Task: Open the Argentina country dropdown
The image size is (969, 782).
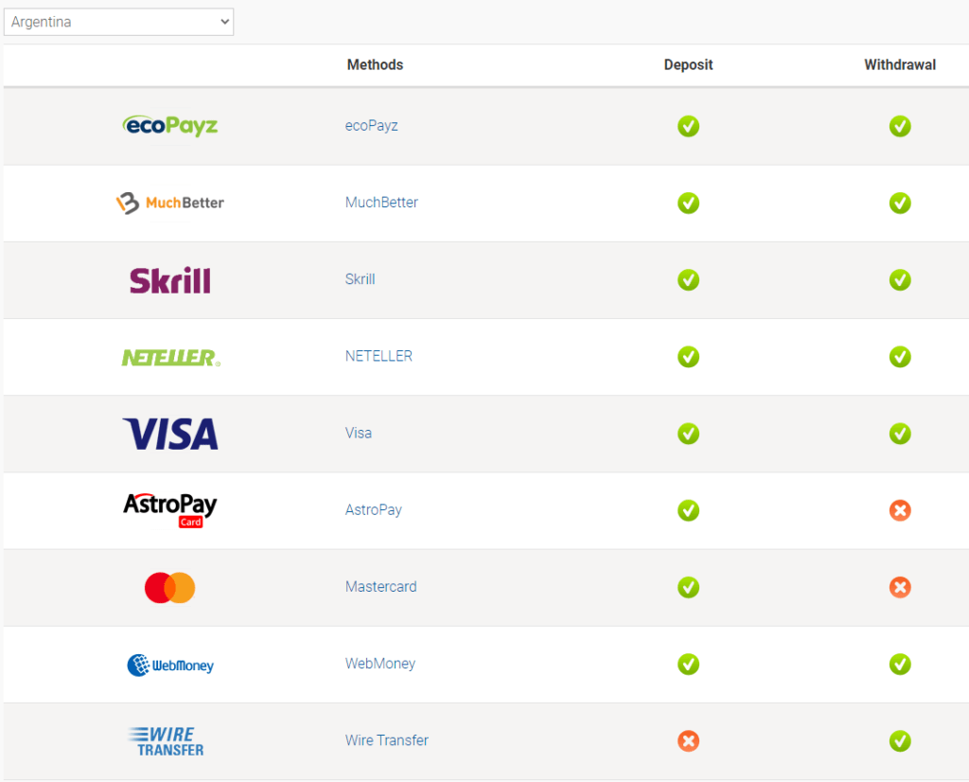Action: point(118,22)
